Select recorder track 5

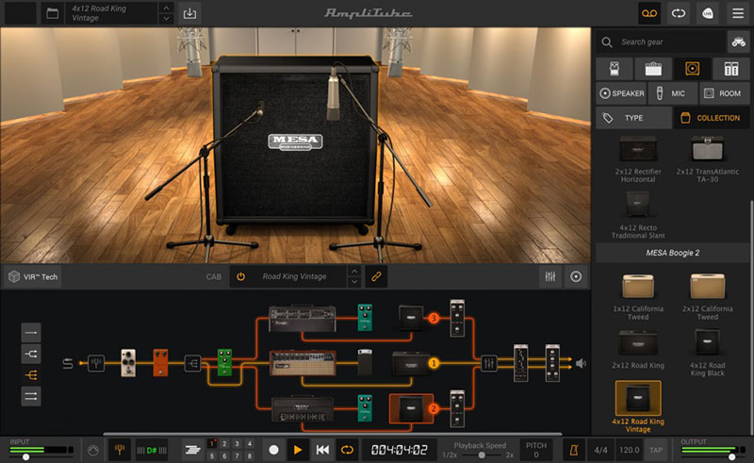(x=211, y=455)
